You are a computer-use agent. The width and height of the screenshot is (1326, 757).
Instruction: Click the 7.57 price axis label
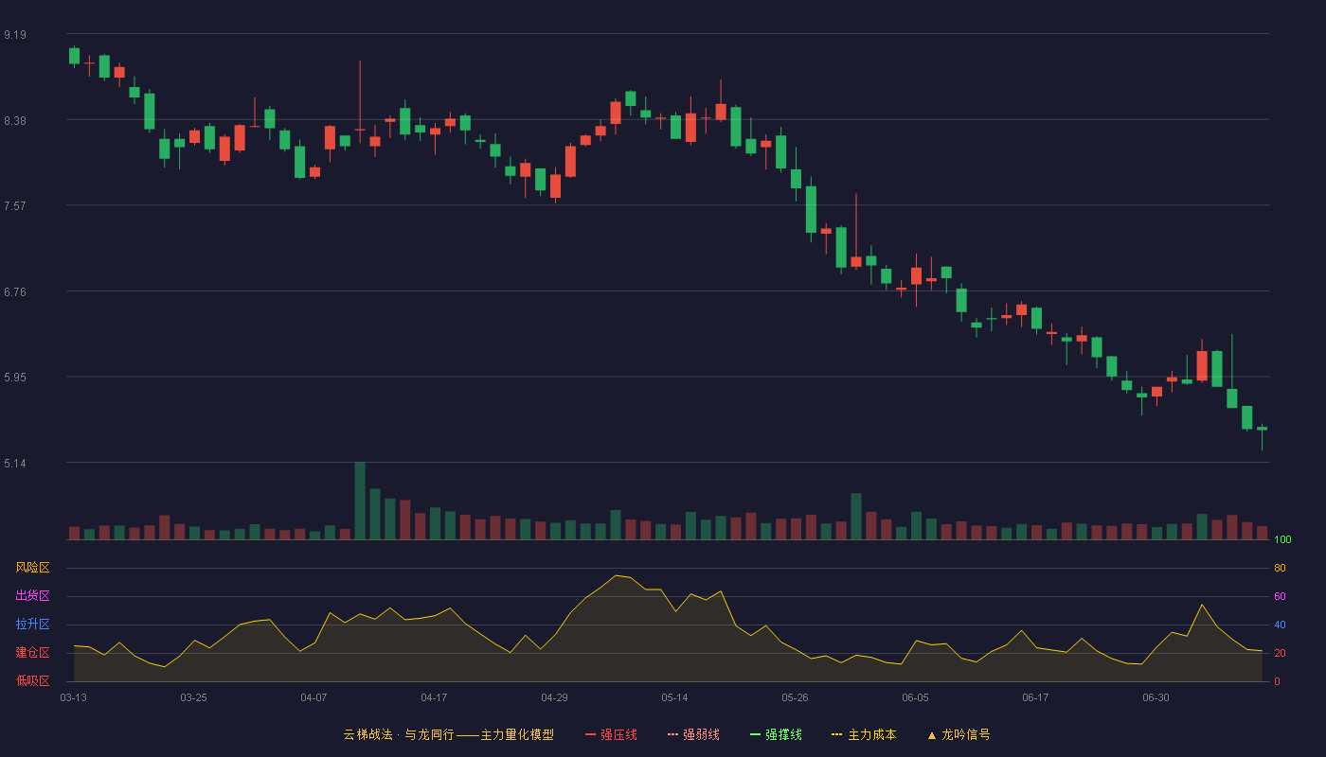click(x=15, y=206)
